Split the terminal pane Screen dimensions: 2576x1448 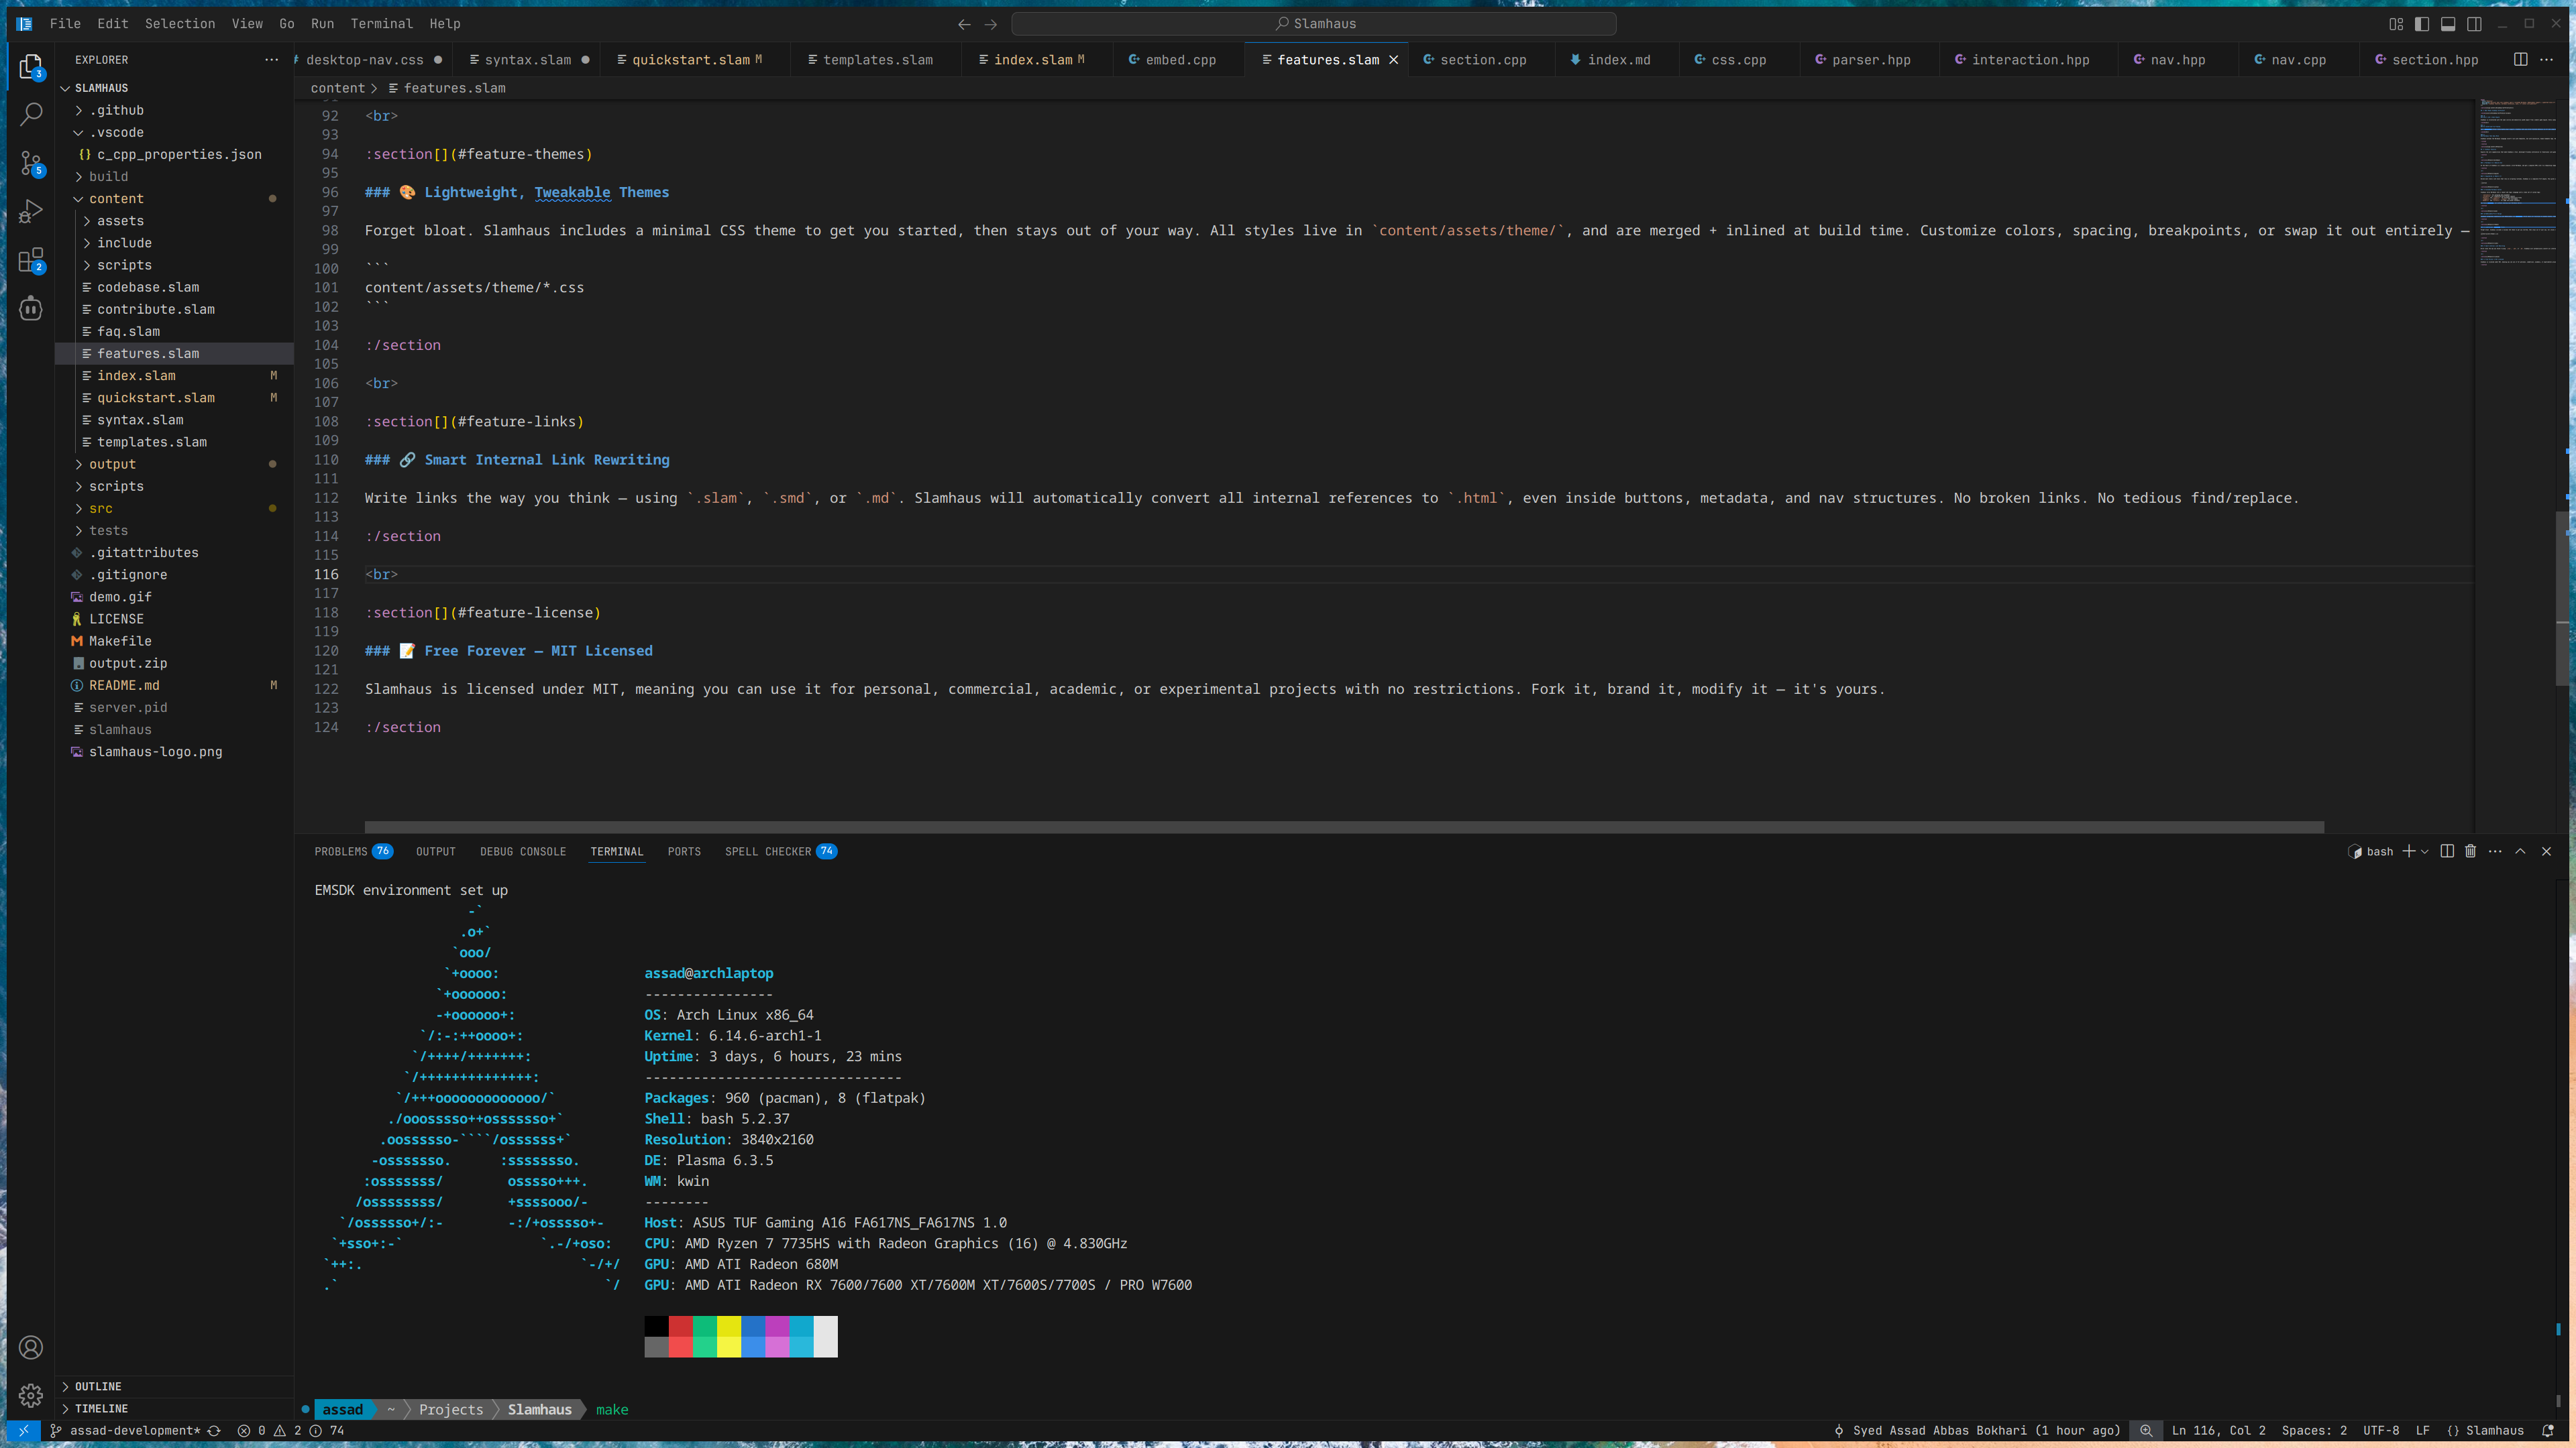click(x=2447, y=851)
